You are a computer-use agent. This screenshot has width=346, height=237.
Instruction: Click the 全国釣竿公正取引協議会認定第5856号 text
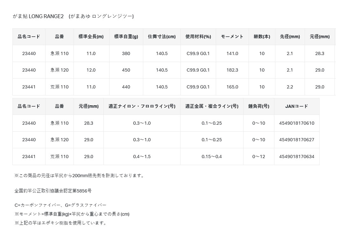pyautogui.click(x=53, y=191)
